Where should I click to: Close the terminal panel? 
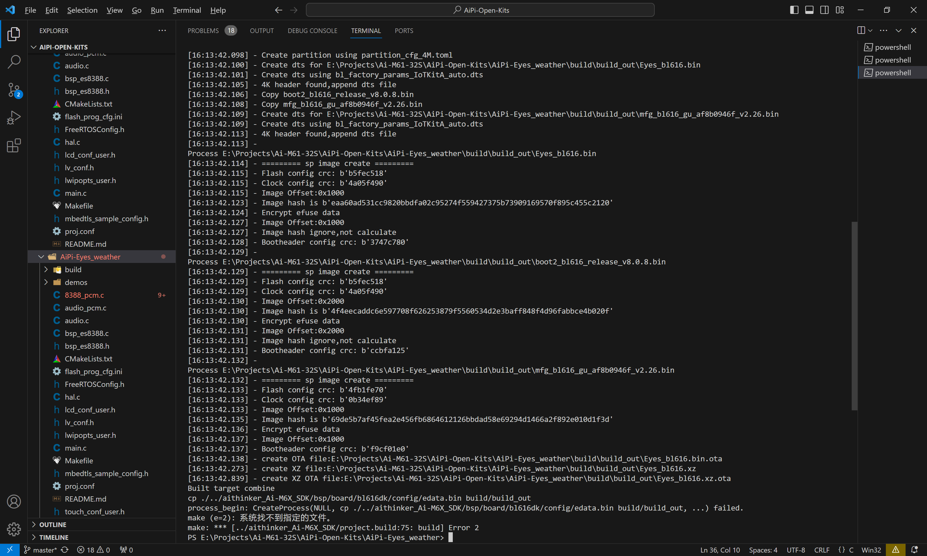tap(913, 30)
